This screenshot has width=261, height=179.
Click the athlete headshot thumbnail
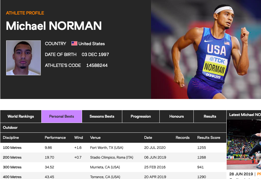pyautogui.click(x=23, y=58)
